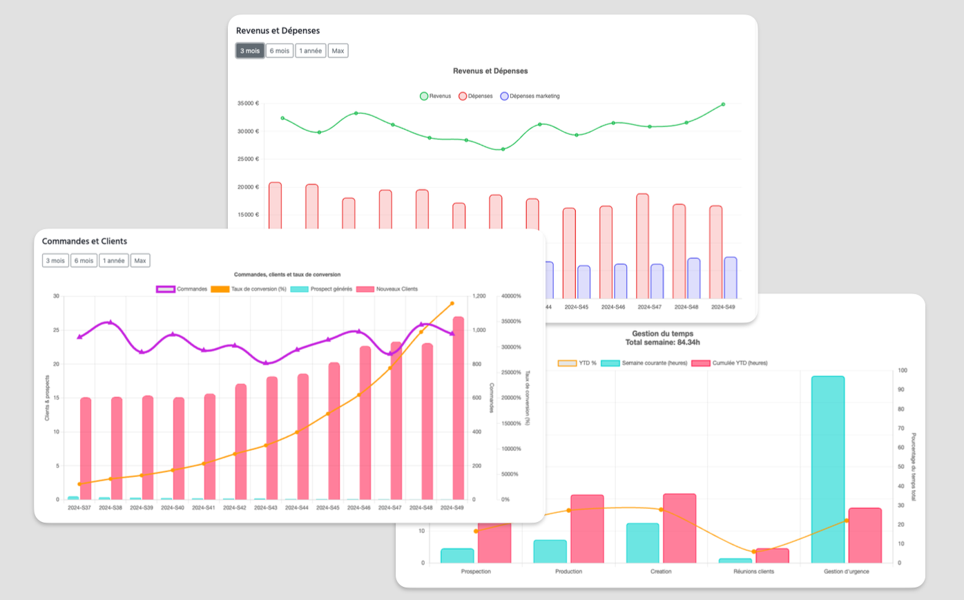Screen dimensions: 964x600
Task: Choose '1 année' in Commandes et Clients card
Action: pos(114,261)
